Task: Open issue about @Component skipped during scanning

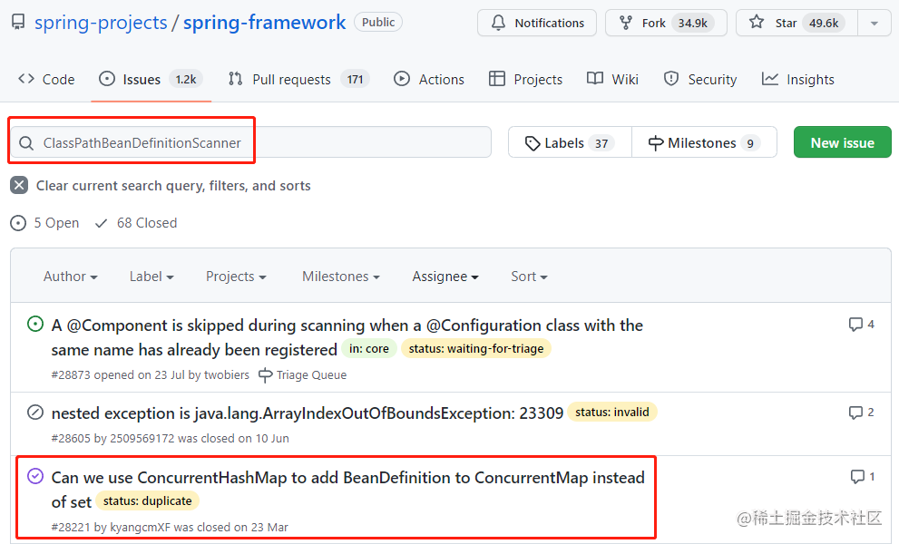Action: (347, 337)
